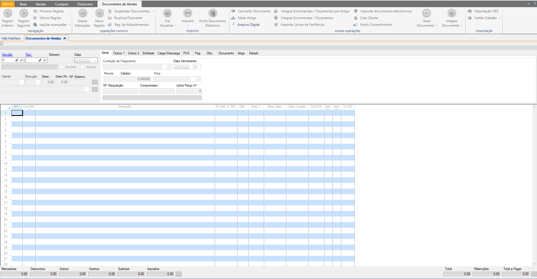Viewport: 537px width, 279px height.
Task: Click the Secção link label
Action: (x=8, y=55)
